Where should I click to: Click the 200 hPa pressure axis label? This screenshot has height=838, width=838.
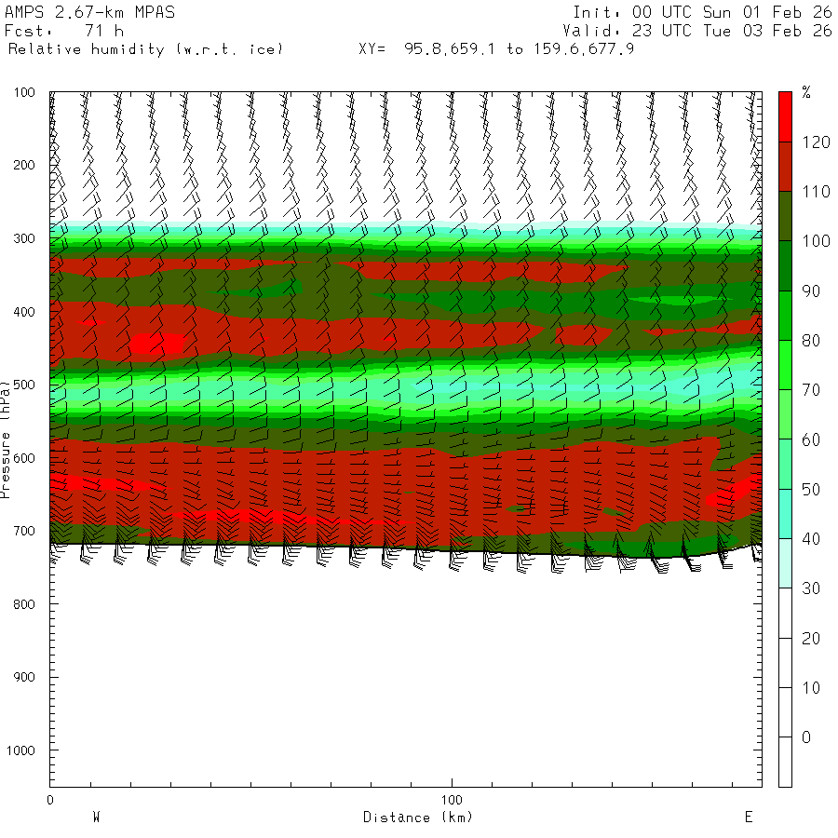pos(24,165)
